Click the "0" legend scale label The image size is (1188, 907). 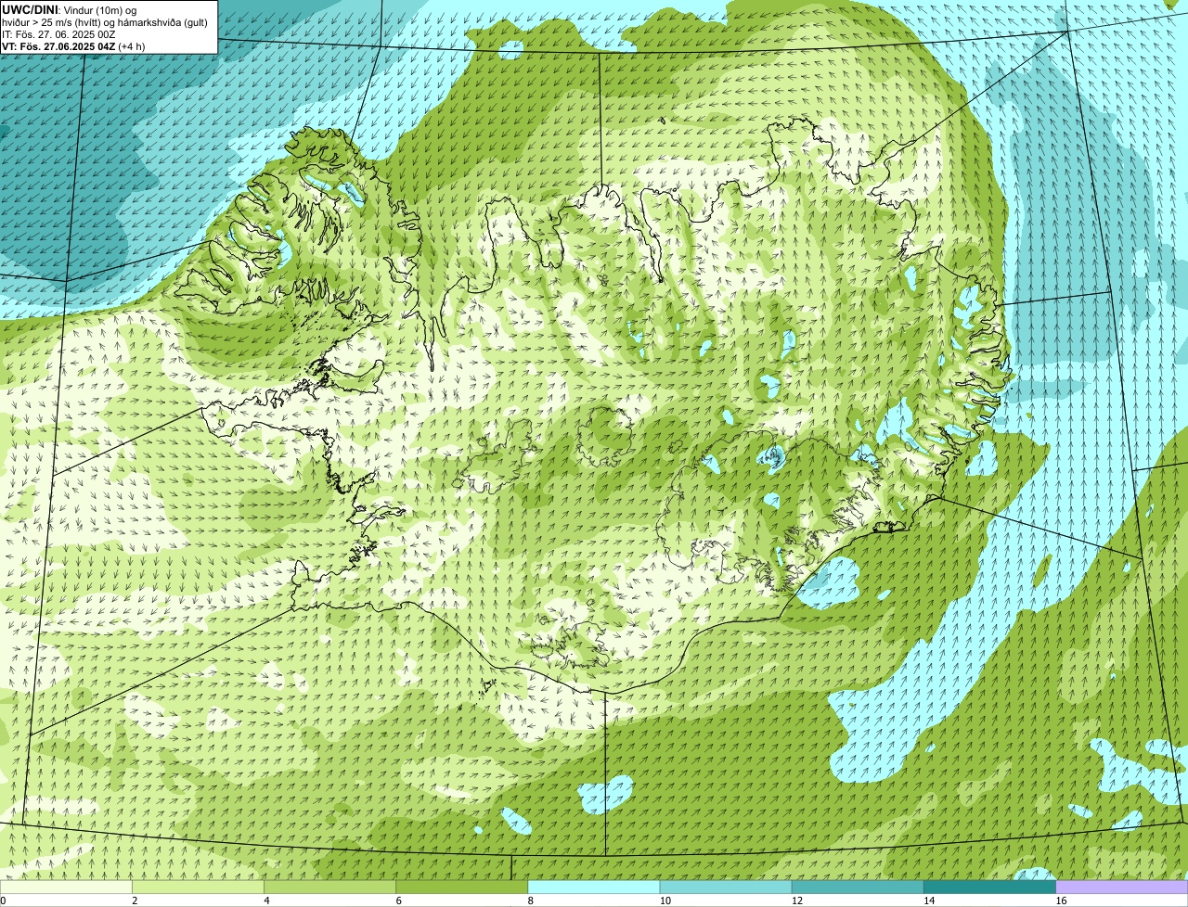pyautogui.click(x=3, y=901)
